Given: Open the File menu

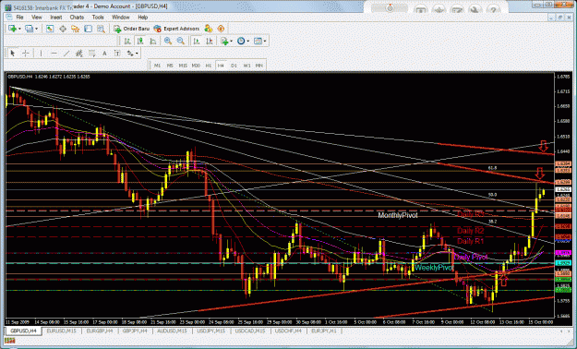Looking at the screenshot, I should tap(19, 18).
